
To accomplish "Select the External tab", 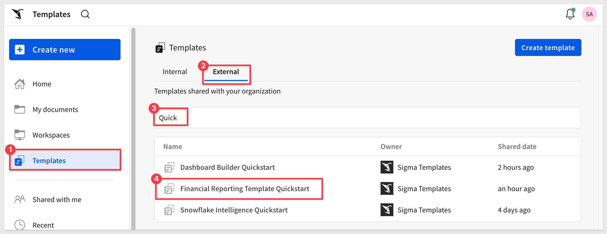I will pos(226,72).
